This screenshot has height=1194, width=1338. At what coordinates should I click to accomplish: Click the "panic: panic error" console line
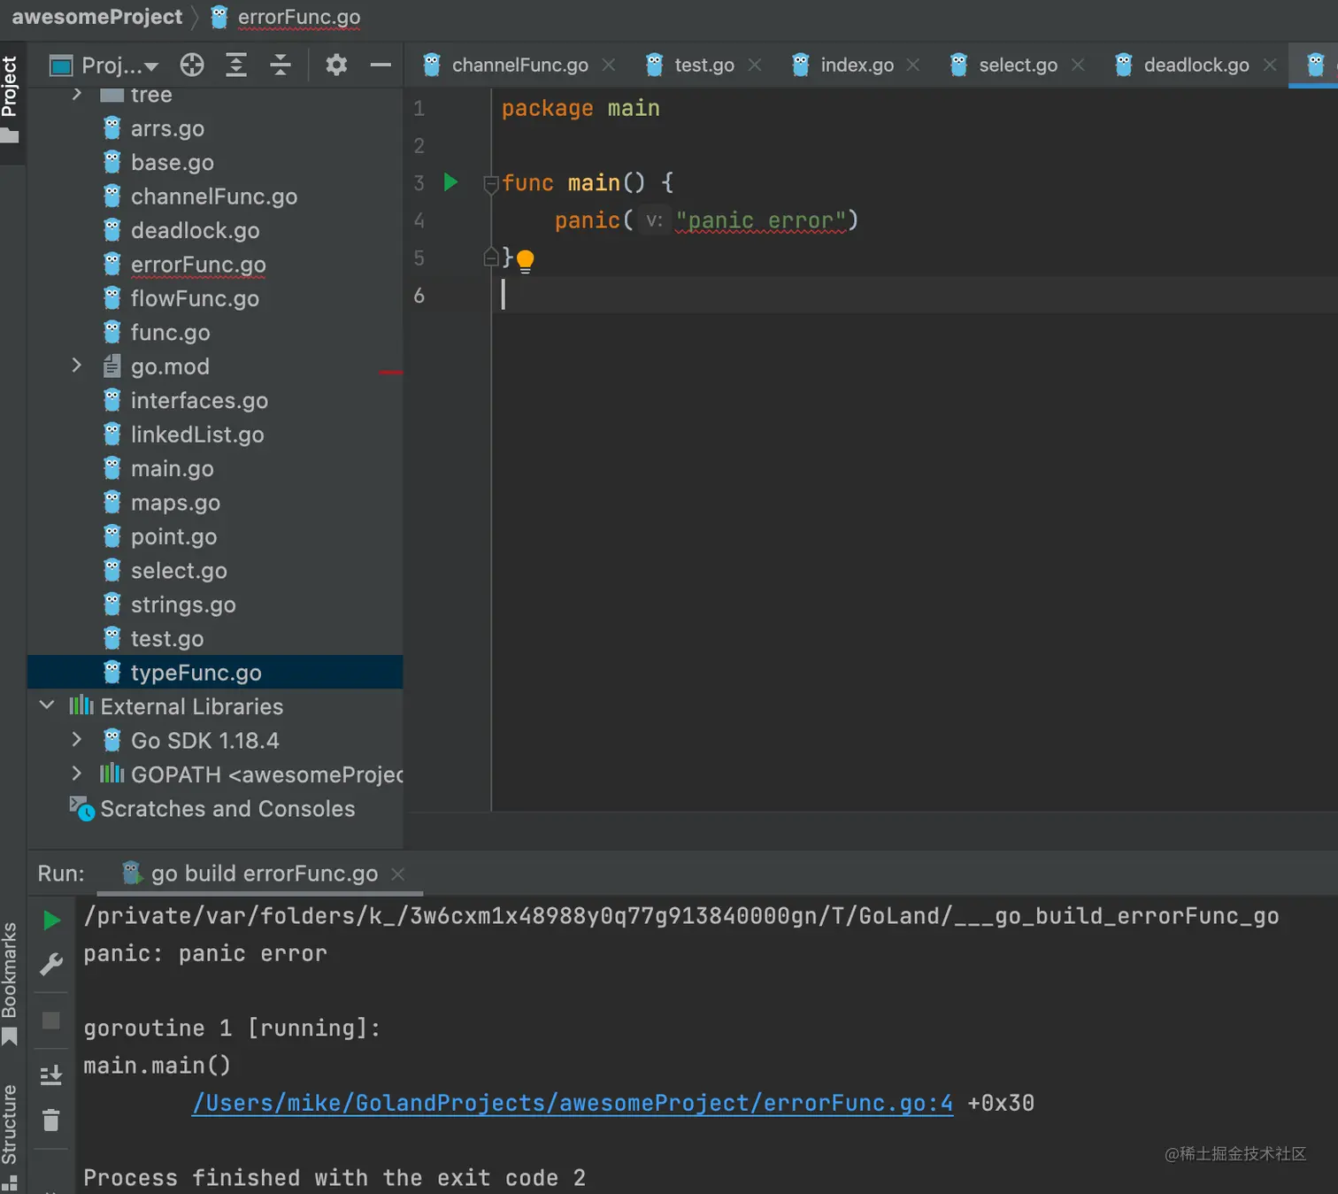(x=205, y=953)
